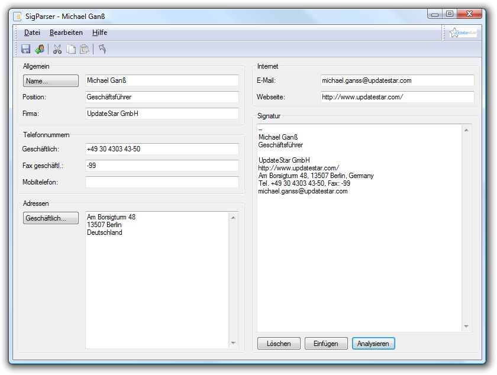
Task: Close the SigParser window
Action: 469,14
